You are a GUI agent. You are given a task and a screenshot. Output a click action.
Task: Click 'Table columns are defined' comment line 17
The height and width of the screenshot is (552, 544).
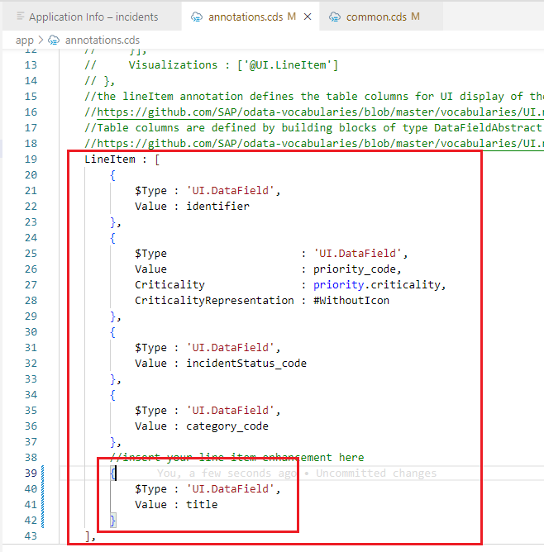click(x=314, y=128)
